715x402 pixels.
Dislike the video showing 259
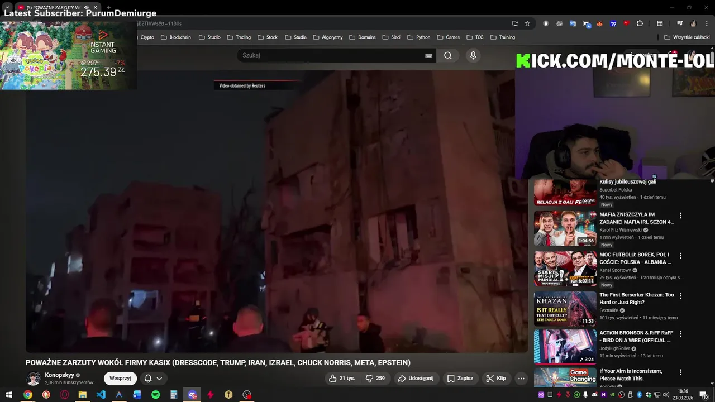[x=375, y=378]
